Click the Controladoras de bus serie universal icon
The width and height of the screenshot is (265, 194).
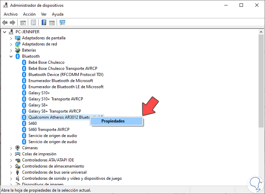click(x=18, y=172)
